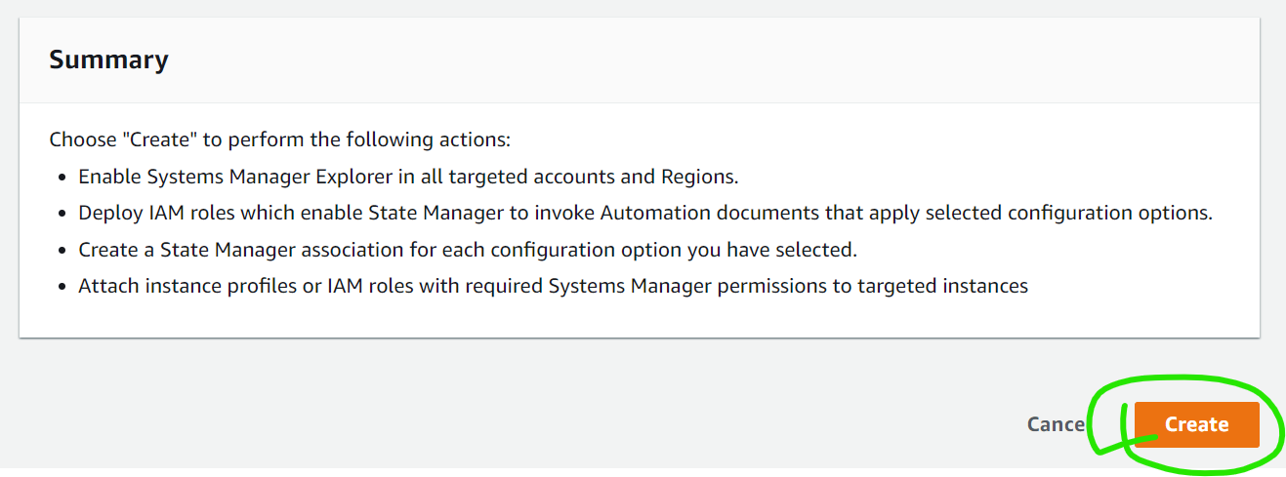This screenshot has width=1286, height=477.
Task: Click the orange Create button
Action: pyautogui.click(x=1196, y=424)
